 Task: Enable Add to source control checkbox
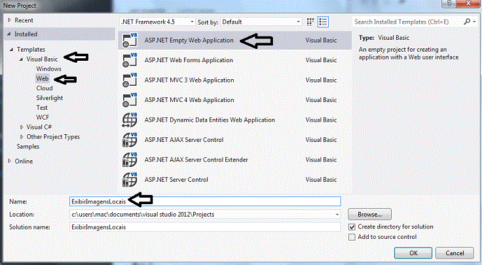click(352, 237)
